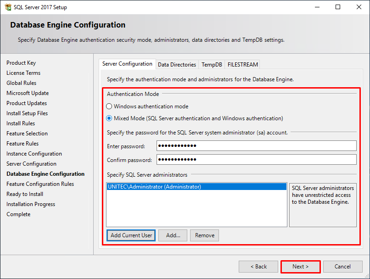Click the Add Current User button

click(131, 235)
